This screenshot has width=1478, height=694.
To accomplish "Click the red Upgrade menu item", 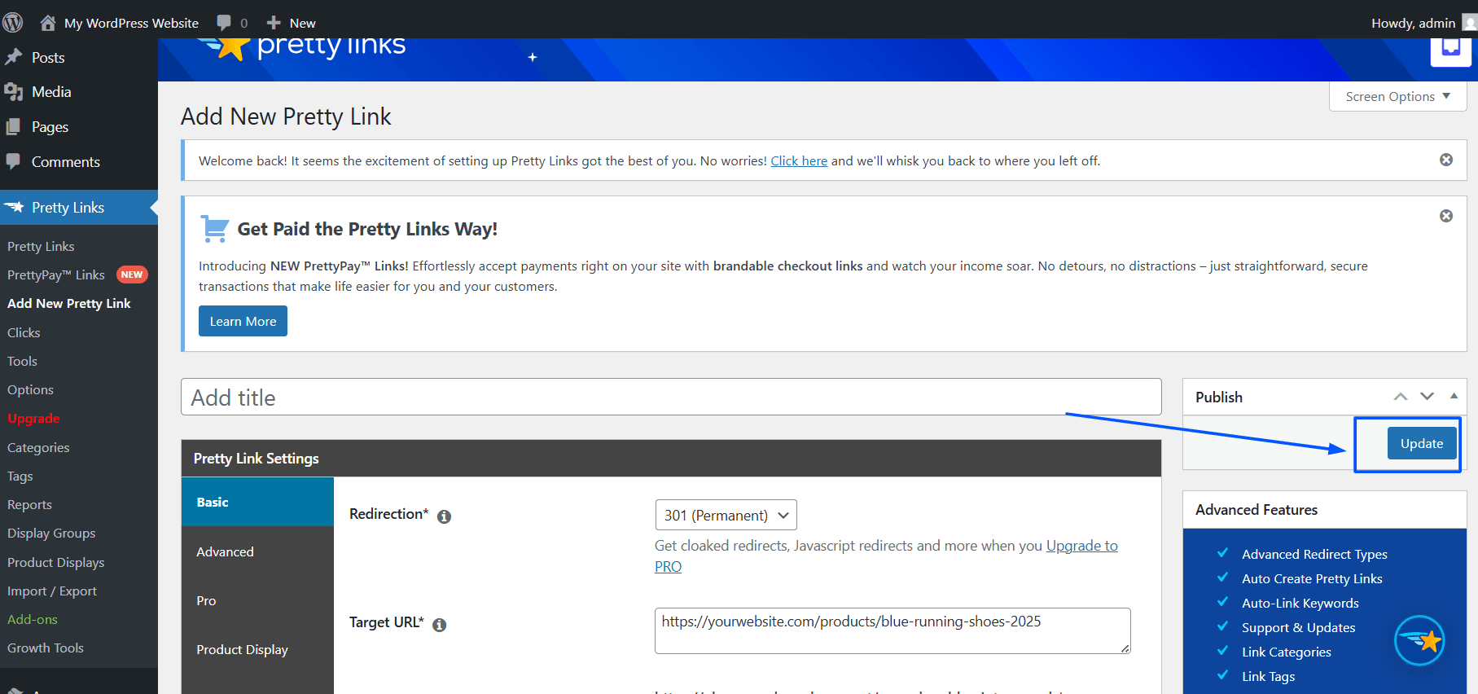I will coord(33,419).
